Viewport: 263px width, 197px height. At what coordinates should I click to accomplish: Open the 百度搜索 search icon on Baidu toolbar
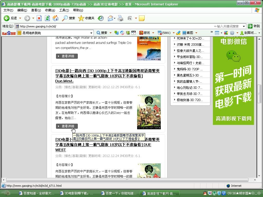click(98, 33)
